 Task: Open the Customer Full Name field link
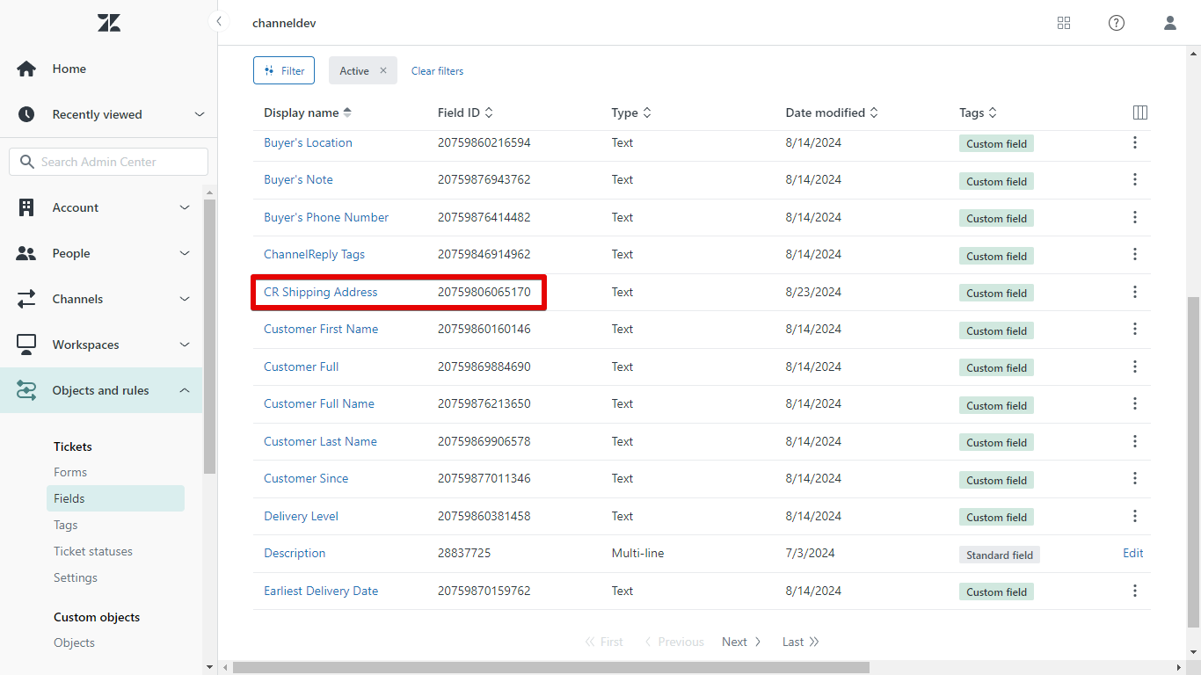pos(319,403)
